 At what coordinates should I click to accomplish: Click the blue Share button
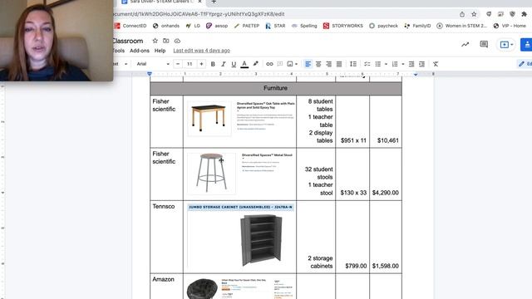tap(526, 44)
